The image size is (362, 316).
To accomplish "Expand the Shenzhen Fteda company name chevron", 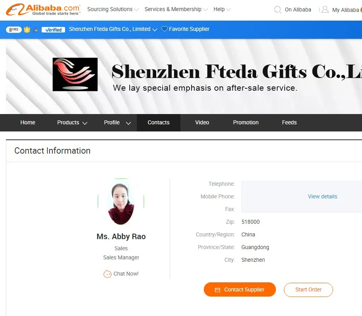I will [x=155, y=30].
